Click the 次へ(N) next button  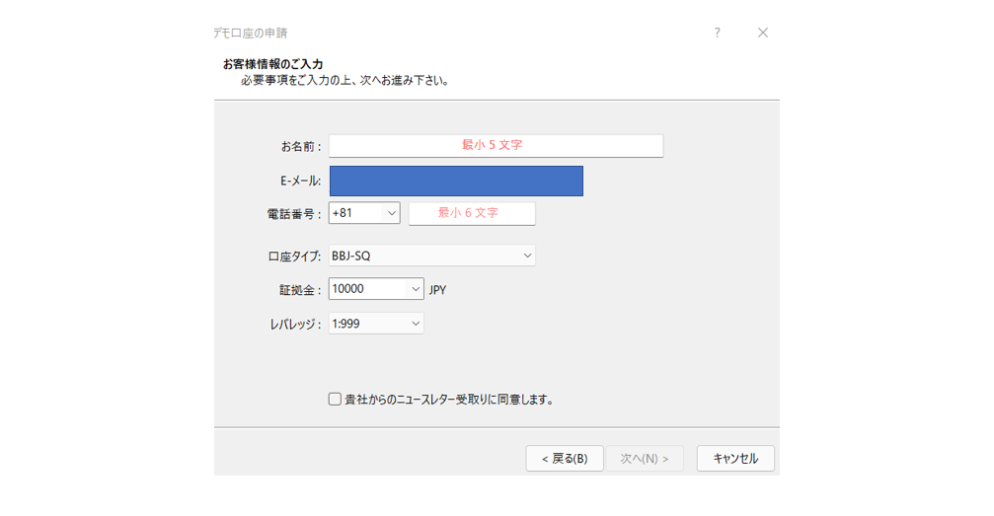pos(645,459)
